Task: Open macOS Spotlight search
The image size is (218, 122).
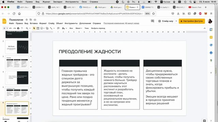Action: point(190,2)
